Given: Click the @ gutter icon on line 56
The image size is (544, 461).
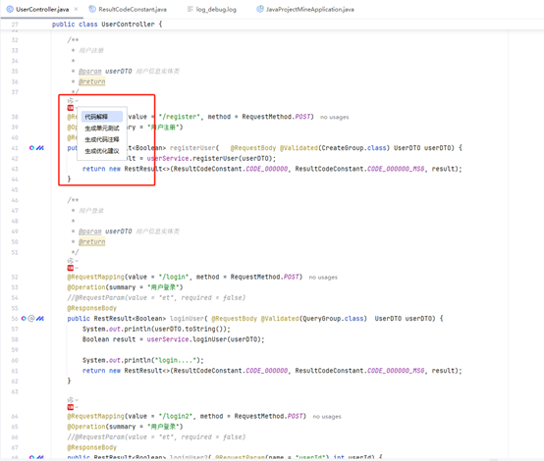Looking at the screenshot, I should click(31, 318).
